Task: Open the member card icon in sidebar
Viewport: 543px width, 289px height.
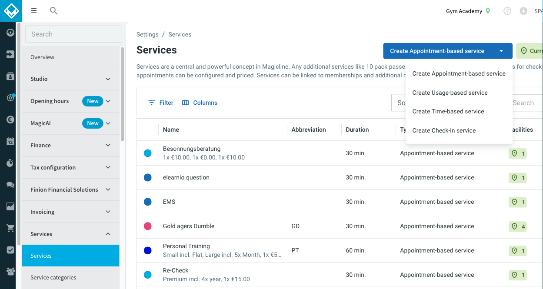Action: click(x=10, y=76)
